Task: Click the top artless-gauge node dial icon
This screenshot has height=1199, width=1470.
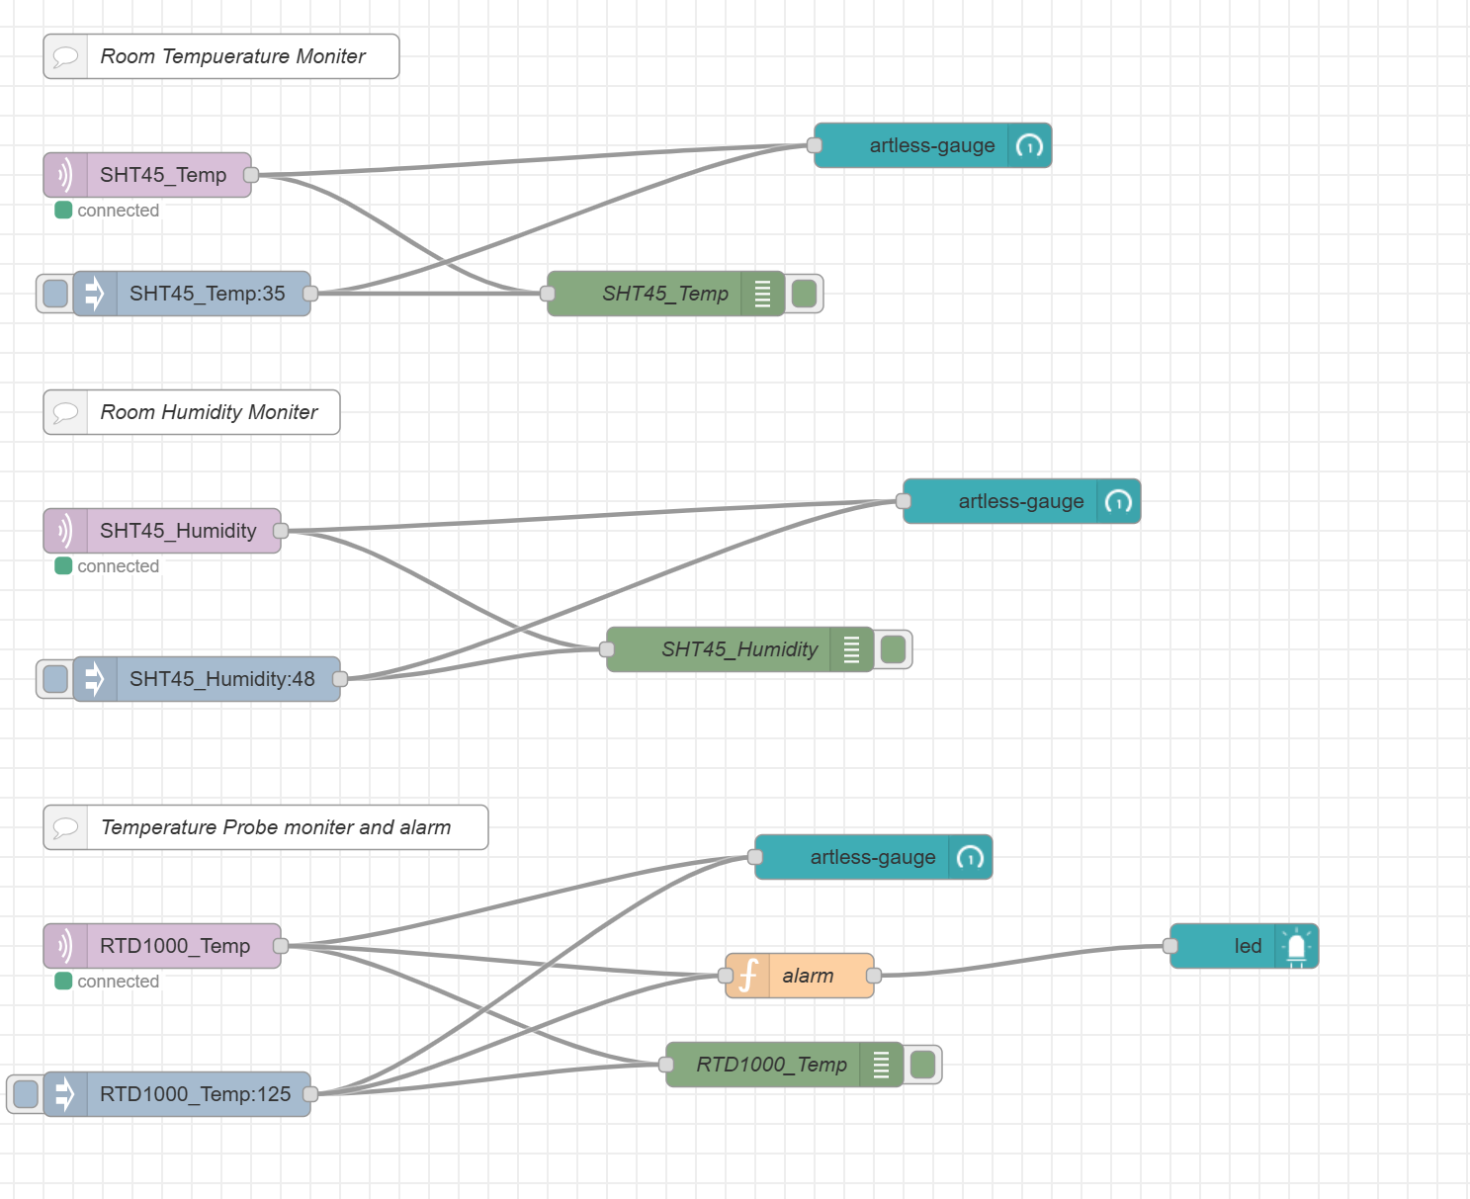Action: coord(1029,145)
